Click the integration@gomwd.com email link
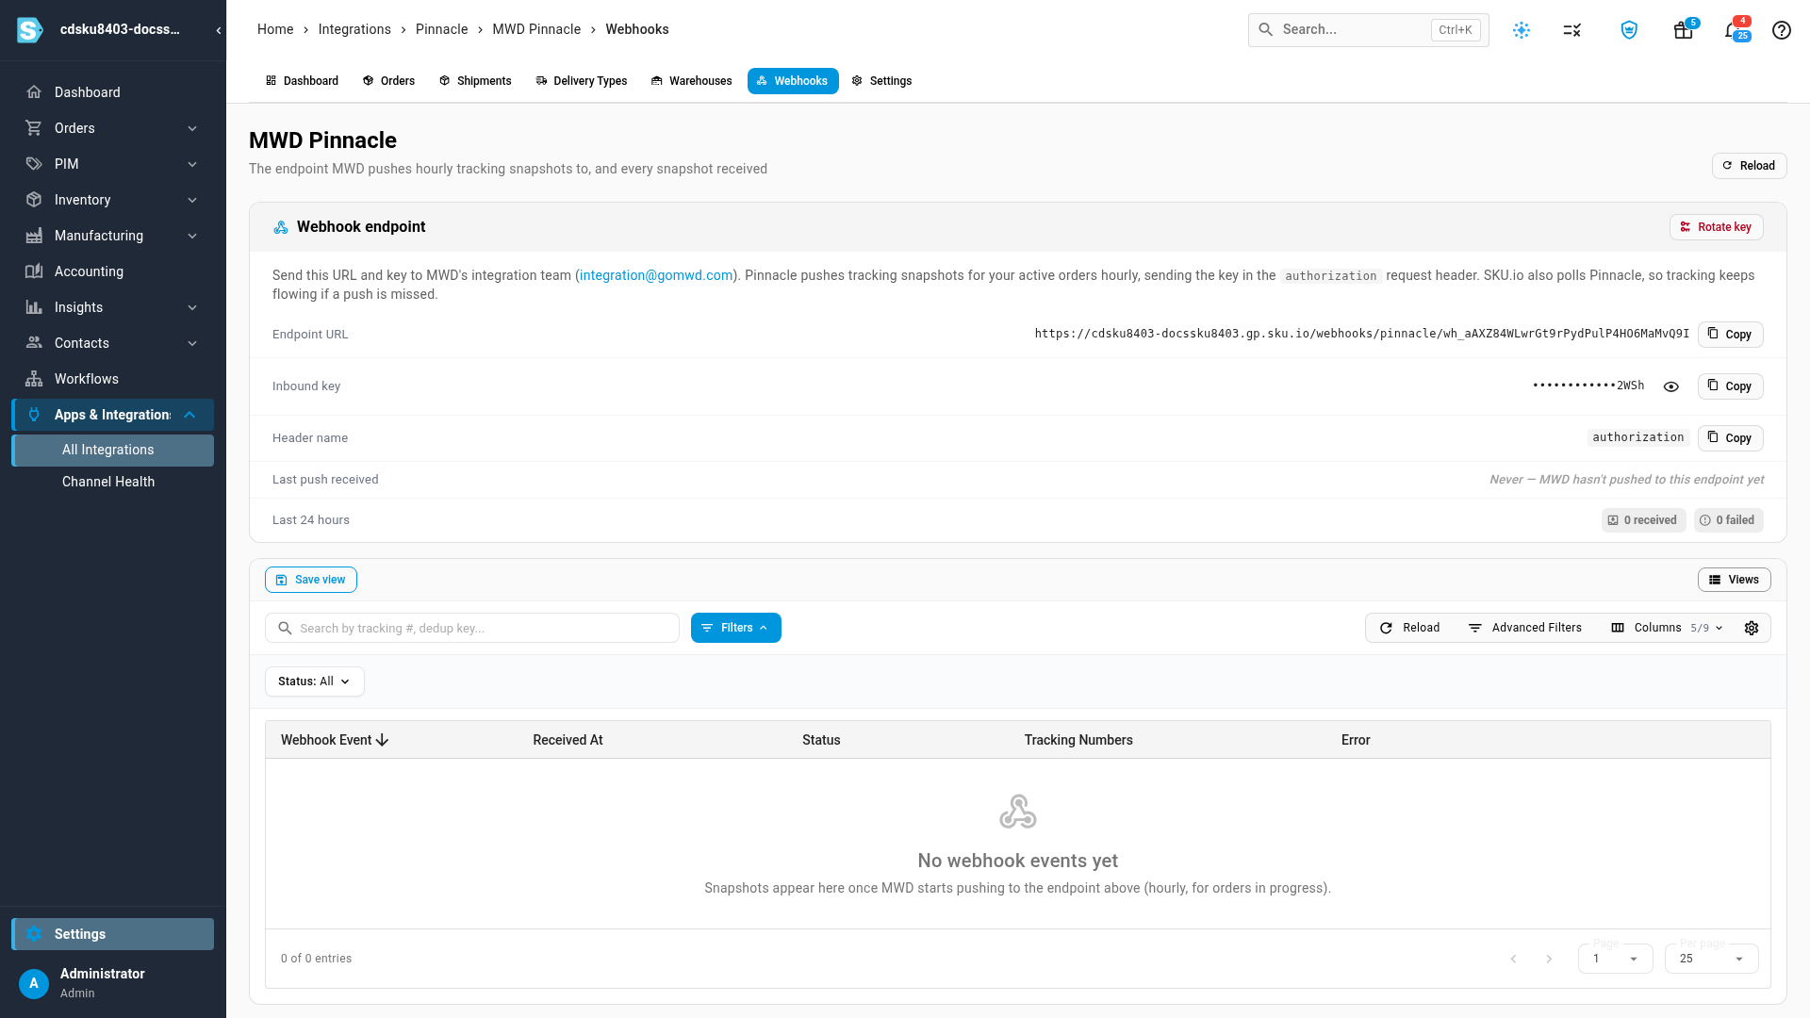The width and height of the screenshot is (1810, 1018). pyautogui.click(x=656, y=275)
